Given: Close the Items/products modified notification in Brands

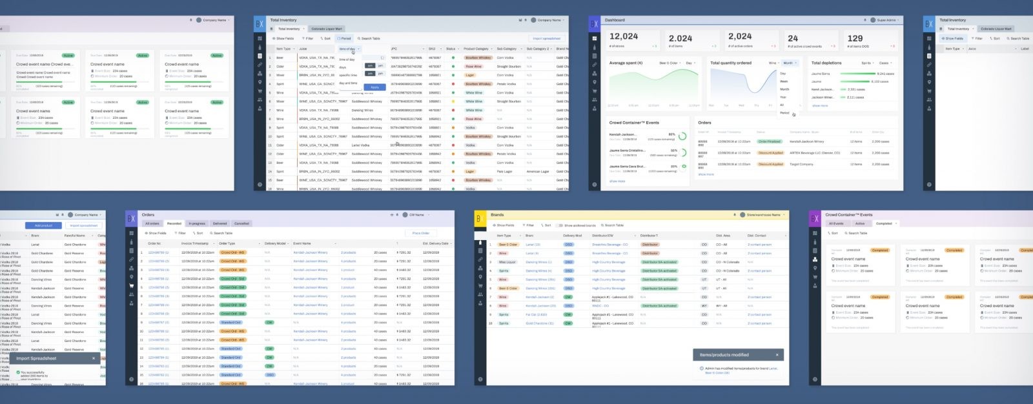Looking at the screenshot, I should coord(777,354).
